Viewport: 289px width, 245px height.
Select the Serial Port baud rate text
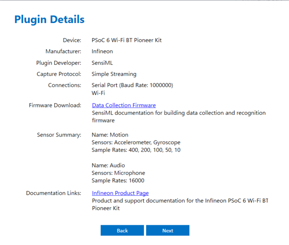(x=132, y=85)
